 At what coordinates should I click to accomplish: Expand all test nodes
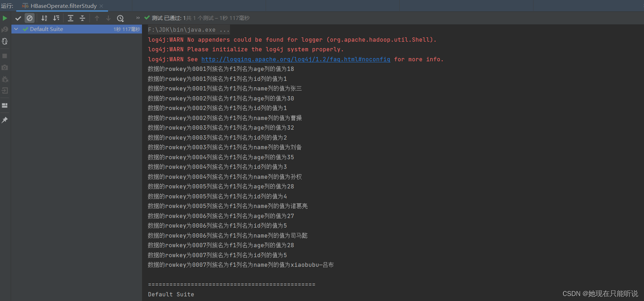click(x=71, y=18)
